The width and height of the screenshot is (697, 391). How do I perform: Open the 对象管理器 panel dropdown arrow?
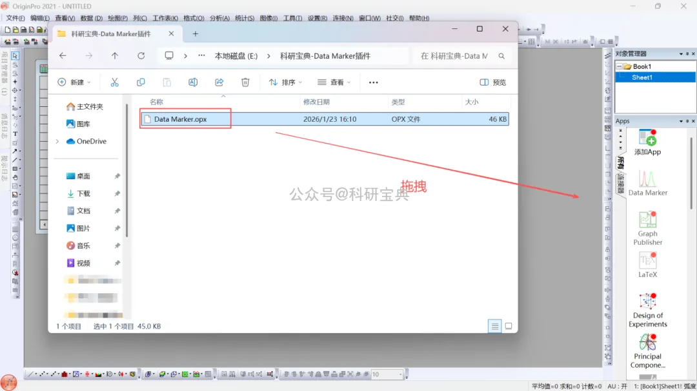coord(681,53)
